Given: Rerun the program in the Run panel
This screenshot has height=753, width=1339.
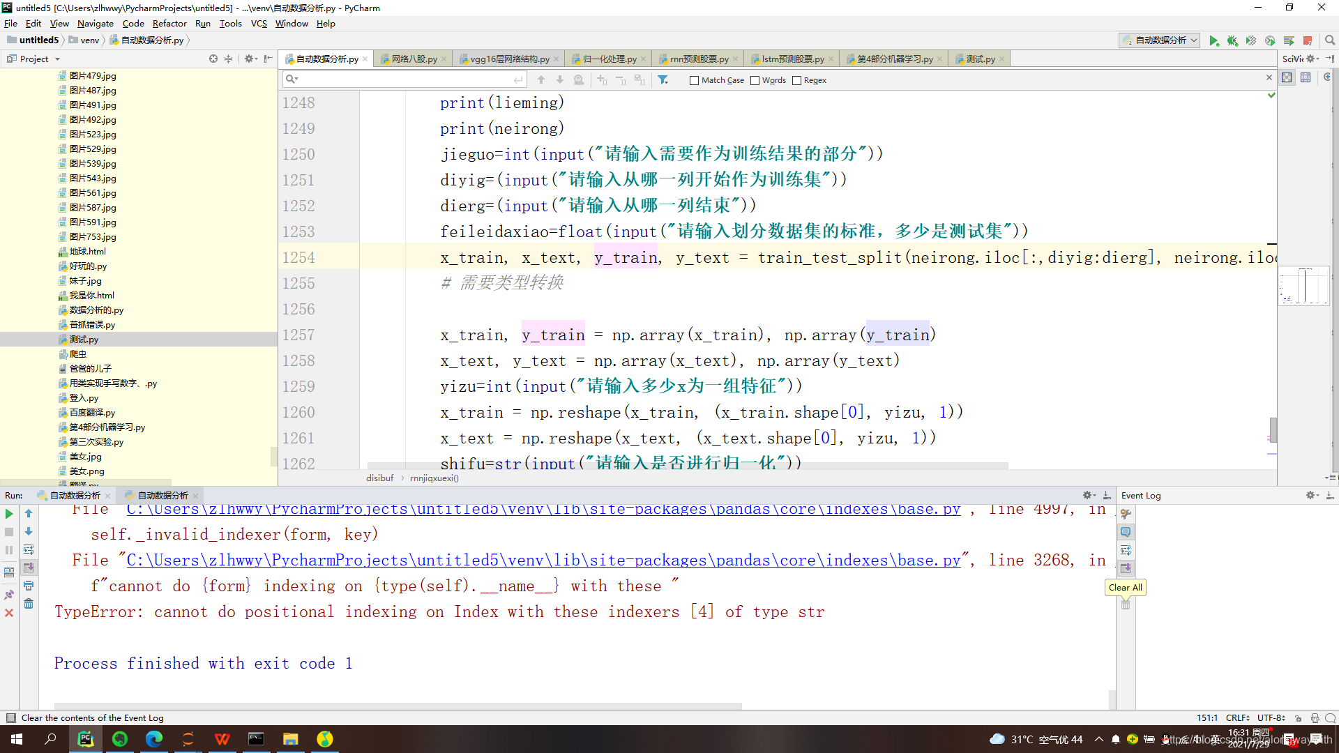Looking at the screenshot, I should (x=9, y=514).
